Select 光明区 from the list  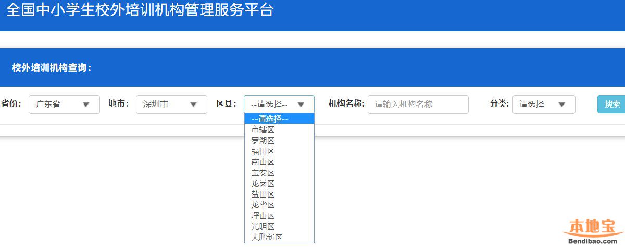point(279,226)
